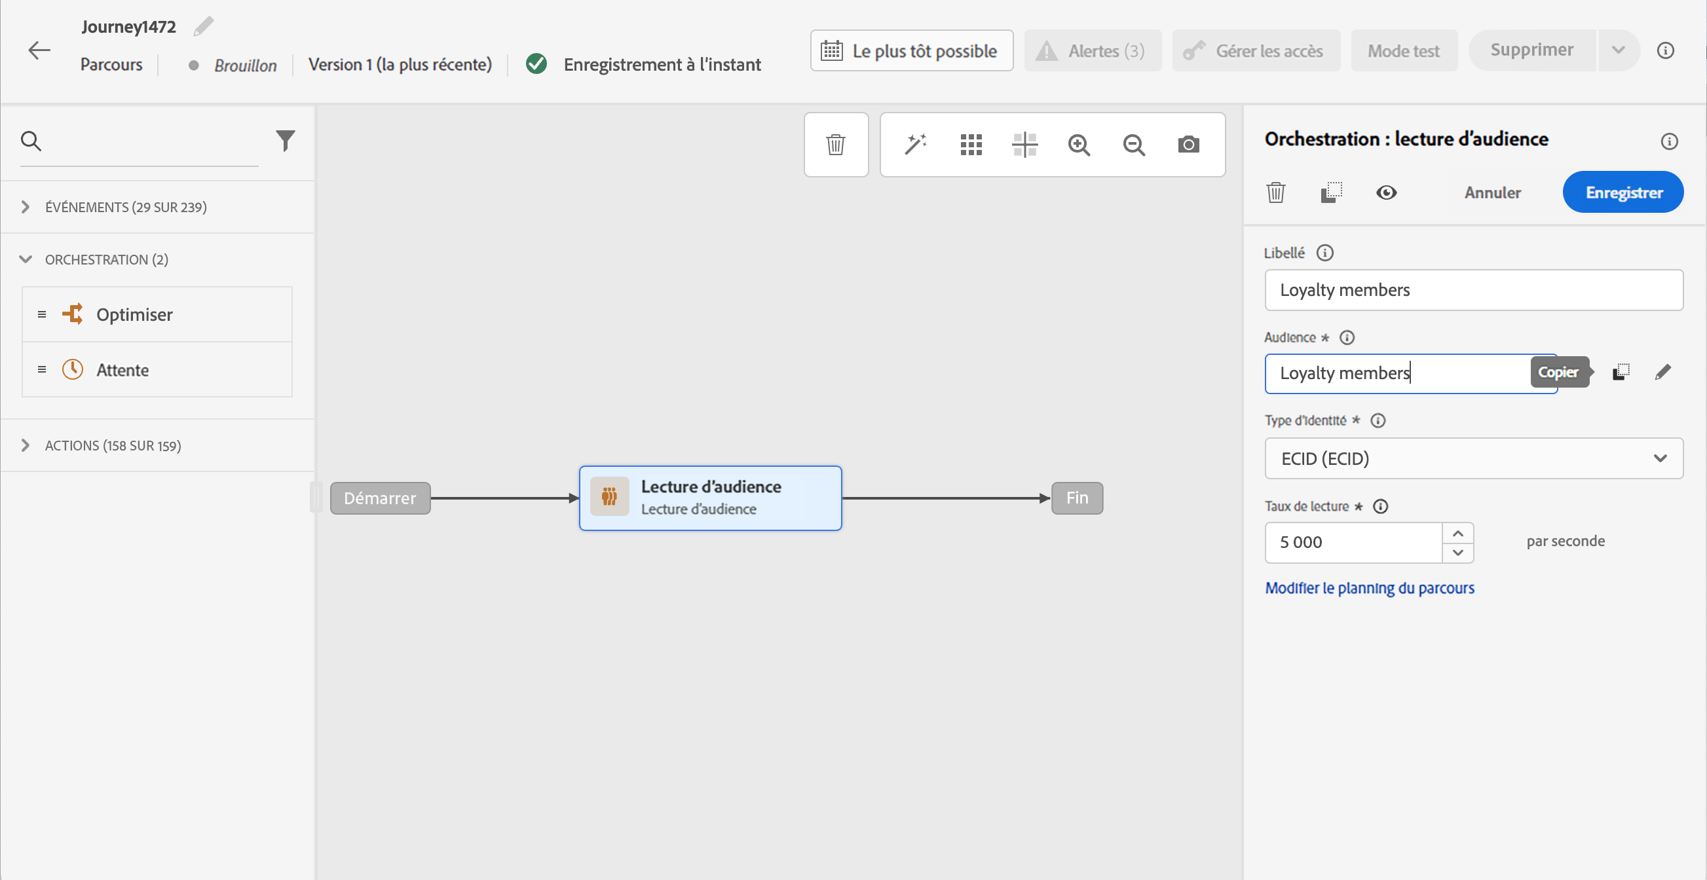This screenshot has height=880, width=1707.
Task: Click the magic wand auto-arrange icon
Action: [x=915, y=144]
